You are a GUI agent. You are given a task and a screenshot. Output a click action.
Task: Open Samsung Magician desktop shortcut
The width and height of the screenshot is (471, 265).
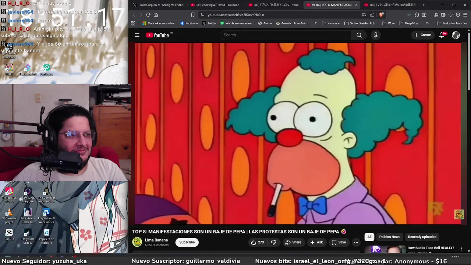coord(28,195)
